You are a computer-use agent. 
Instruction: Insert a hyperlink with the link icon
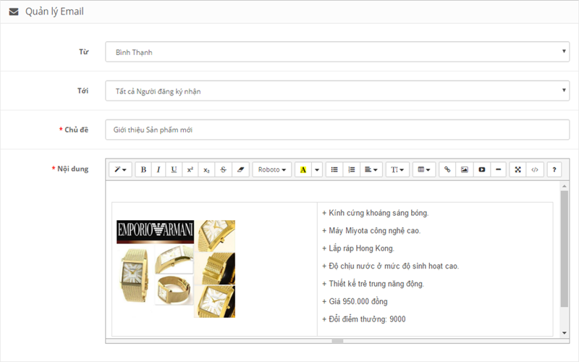[x=447, y=169]
